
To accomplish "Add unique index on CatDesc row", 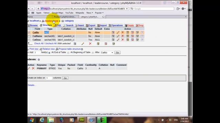I will coord(132,40).
